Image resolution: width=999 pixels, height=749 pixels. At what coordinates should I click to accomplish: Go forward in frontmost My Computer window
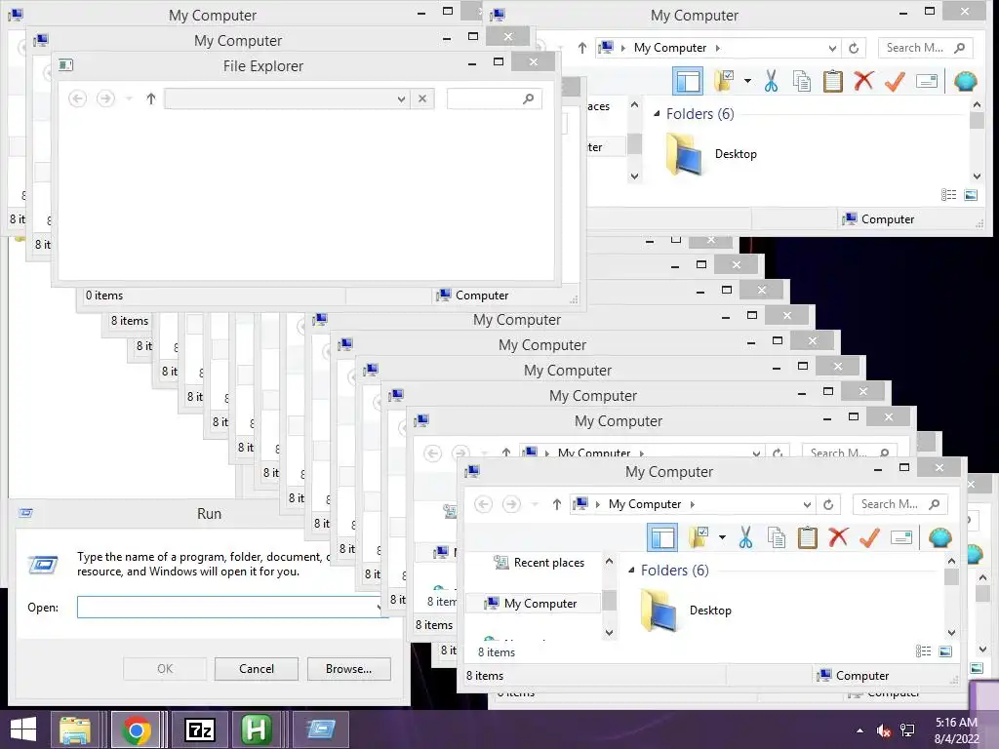click(x=511, y=504)
